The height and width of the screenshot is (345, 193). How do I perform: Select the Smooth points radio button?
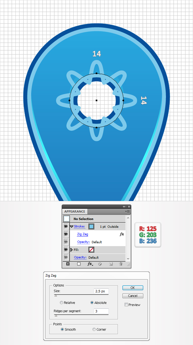[x=62, y=330]
